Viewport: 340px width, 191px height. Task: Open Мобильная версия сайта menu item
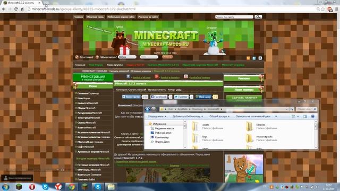(121, 16)
